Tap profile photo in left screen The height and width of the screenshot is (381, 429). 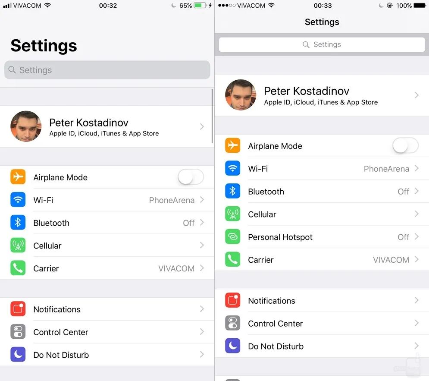tap(26, 126)
